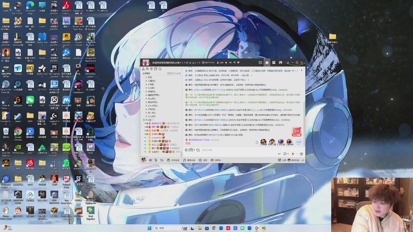Open the Media folder on desktop
The height and width of the screenshot is (232, 413).
[x=42, y=54]
